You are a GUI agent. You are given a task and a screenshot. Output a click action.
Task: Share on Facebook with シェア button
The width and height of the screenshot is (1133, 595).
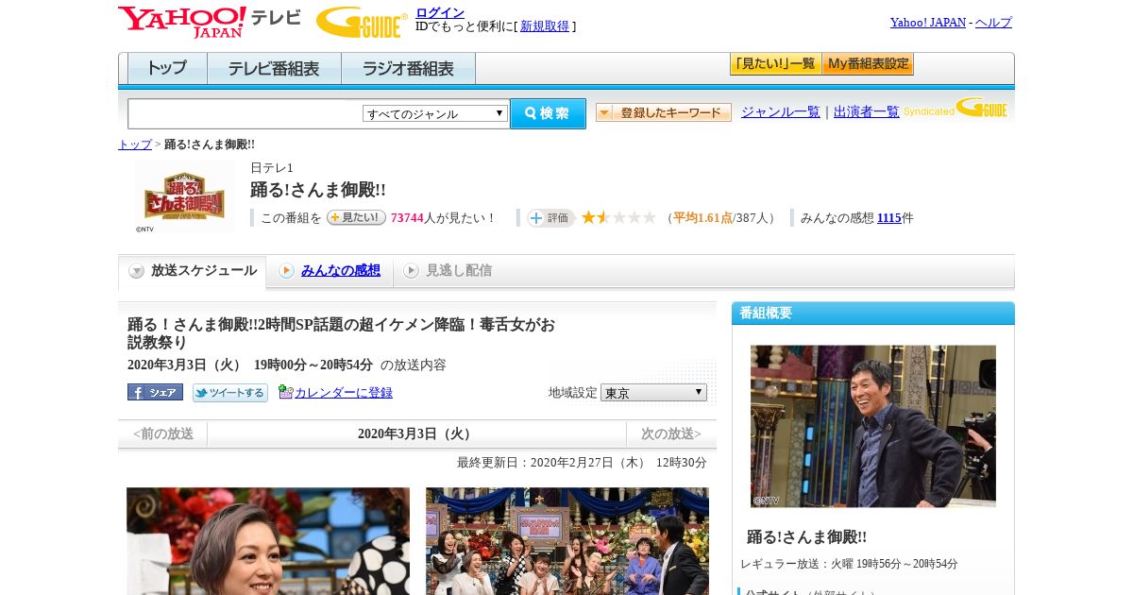[x=155, y=392]
